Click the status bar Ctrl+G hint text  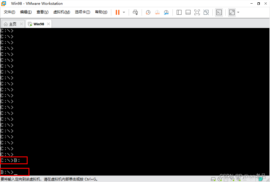(x=49, y=179)
